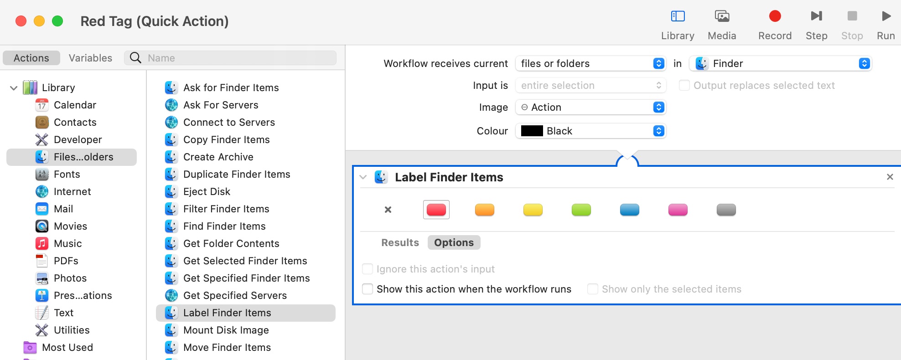Select Files & Folders category
Viewport: 901px width, 360px height.
tap(72, 157)
